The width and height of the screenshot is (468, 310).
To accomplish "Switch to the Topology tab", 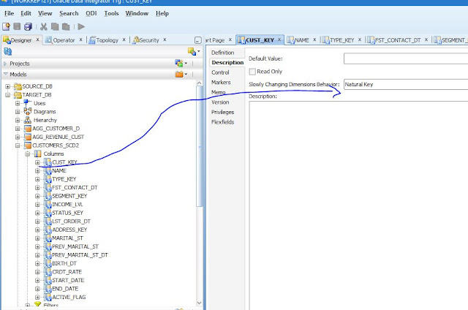I will tap(107, 40).
